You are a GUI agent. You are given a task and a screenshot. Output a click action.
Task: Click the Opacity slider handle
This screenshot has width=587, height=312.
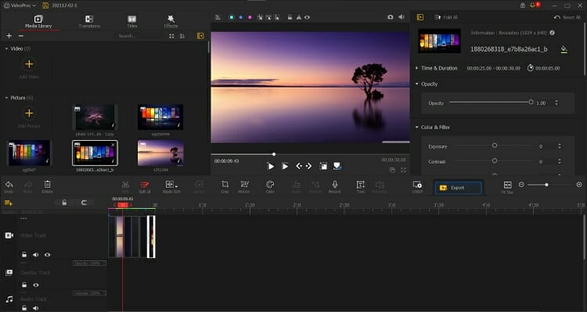[x=531, y=102]
